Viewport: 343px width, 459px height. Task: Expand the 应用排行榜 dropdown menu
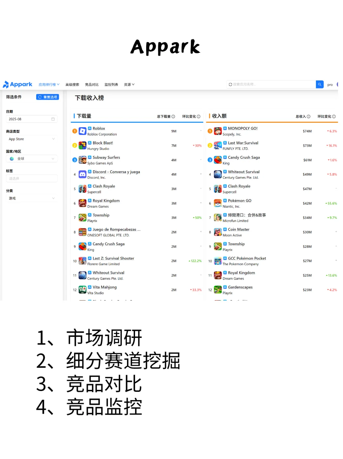(49, 85)
